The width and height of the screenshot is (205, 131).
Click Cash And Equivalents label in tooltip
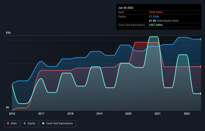click(x=132, y=25)
